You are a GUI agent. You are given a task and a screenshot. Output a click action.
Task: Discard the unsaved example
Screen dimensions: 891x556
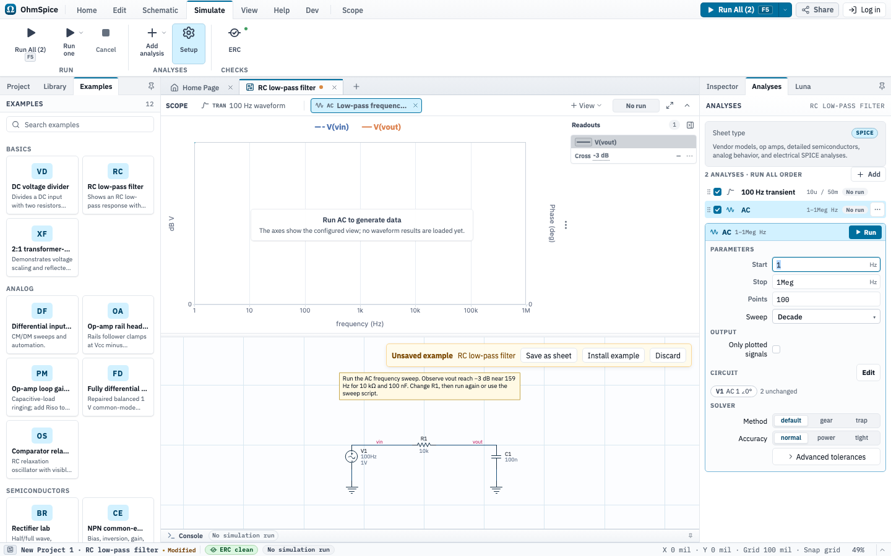pyautogui.click(x=668, y=356)
